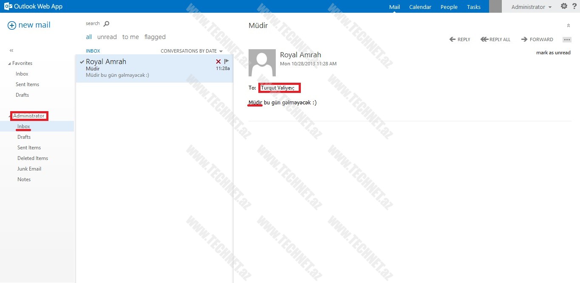
Task: Click the search magnifier icon
Action: (x=106, y=24)
